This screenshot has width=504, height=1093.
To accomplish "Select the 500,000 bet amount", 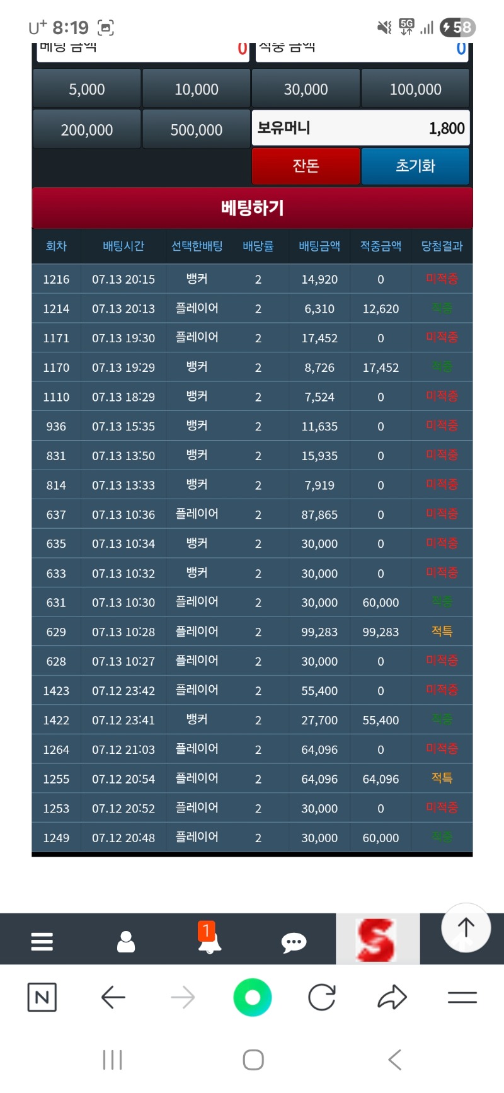I will pyautogui.click(x=196, y=130).
